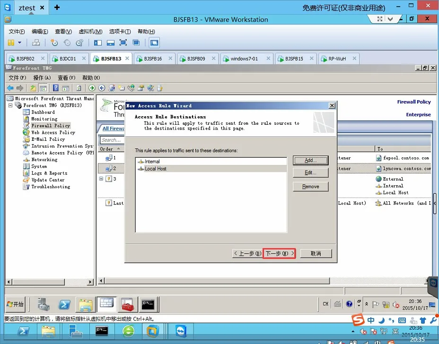Open Networking node in the tree
439x344 pixels.
pyautogui.click(x=44, y=159)
